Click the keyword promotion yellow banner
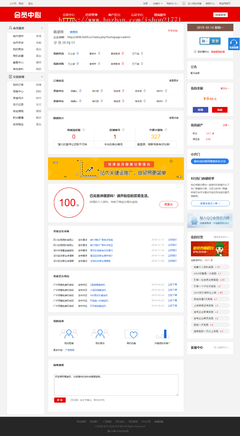240x436 pixels. point(116,169)
